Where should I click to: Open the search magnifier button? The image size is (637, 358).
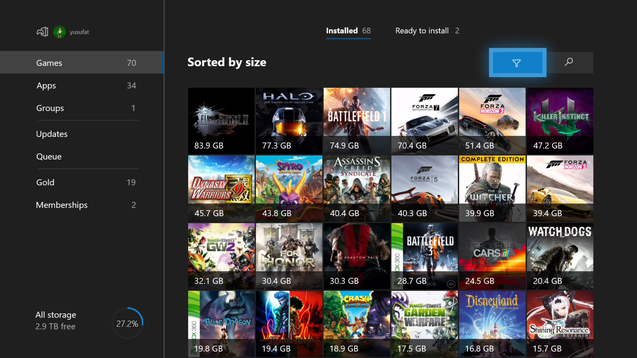pyautogui.click(x=569, y=62)
